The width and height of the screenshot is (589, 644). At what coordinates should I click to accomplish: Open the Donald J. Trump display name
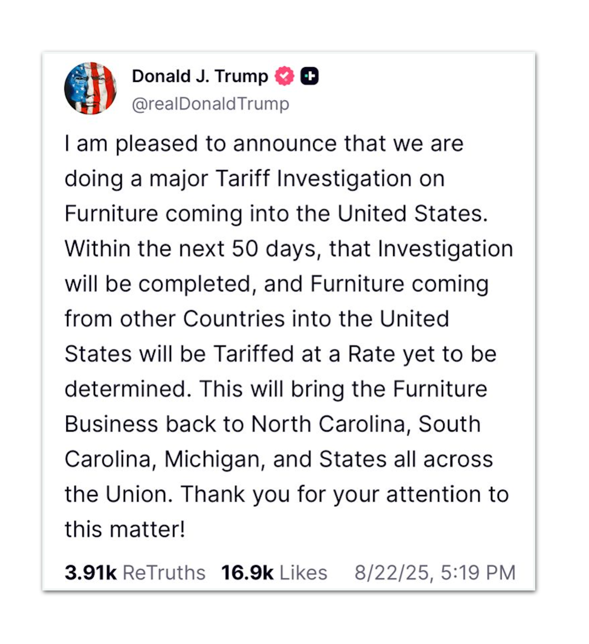(200, 76)
